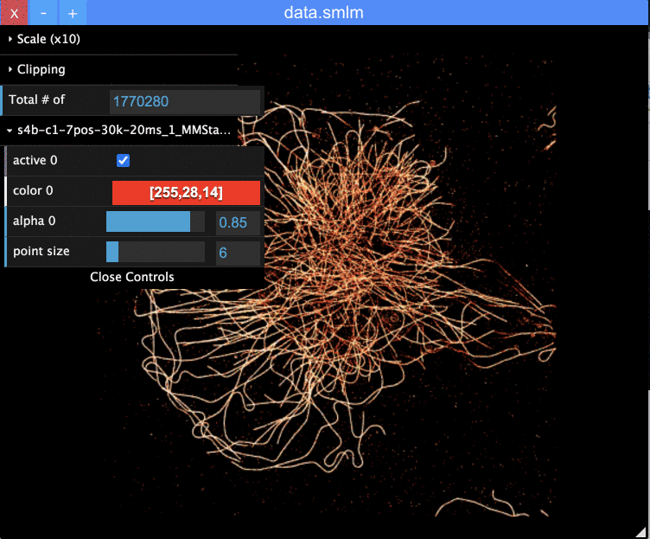Expand the Scale (x10) section
The image size is (650, 539).
pos(119,40)
